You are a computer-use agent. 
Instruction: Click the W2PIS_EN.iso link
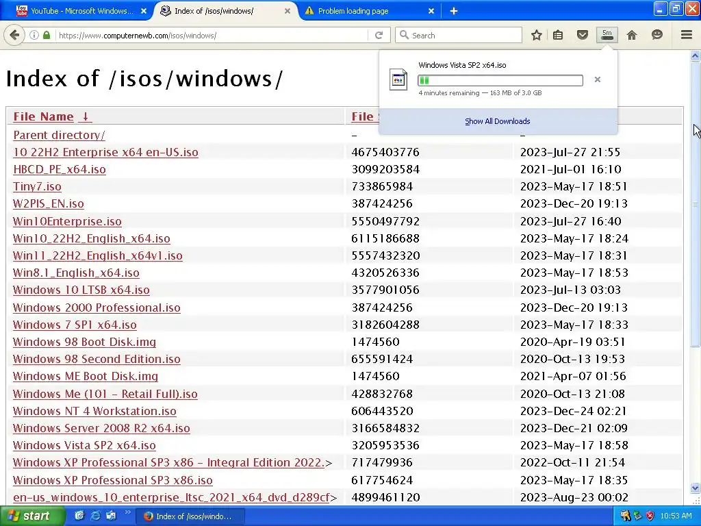[49, 204]
